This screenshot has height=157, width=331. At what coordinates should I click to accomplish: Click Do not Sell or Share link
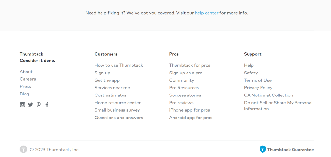[x=278, y=103]
